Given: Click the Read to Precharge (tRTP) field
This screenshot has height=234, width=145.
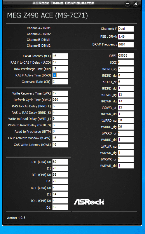Looking at the screenshot, I should [60, 132].
